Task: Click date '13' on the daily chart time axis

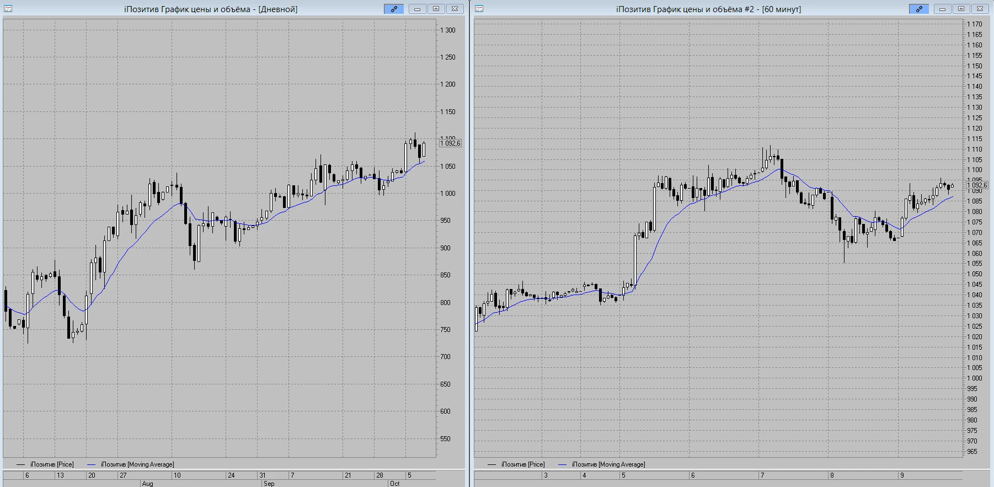Action: pos(60,475)
